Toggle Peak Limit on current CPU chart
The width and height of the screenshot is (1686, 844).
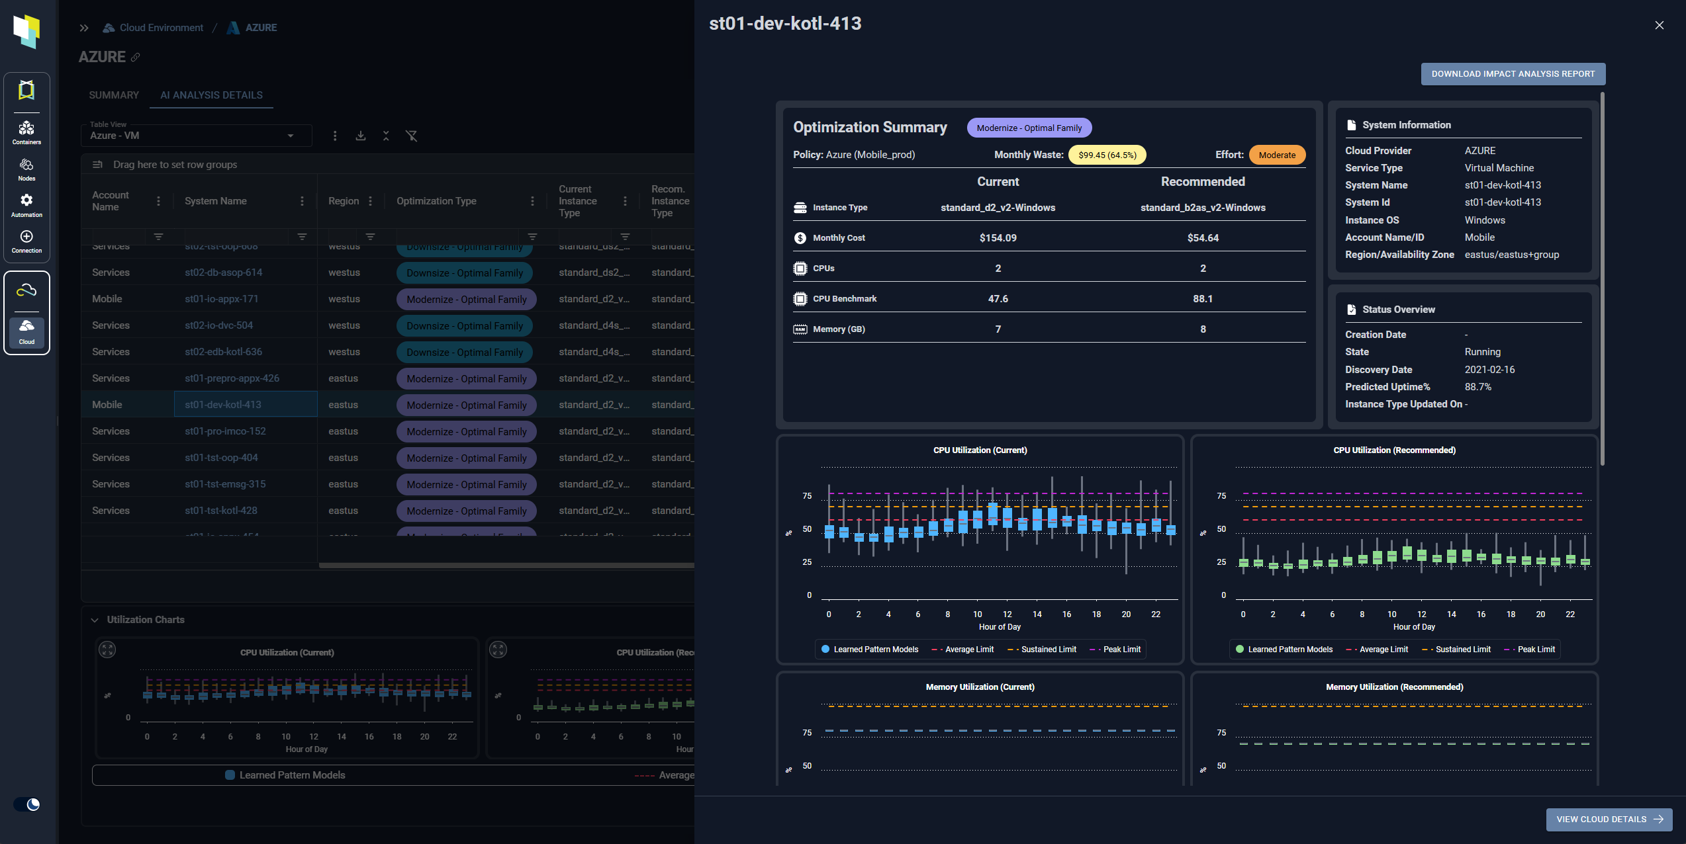(1115, 650)
